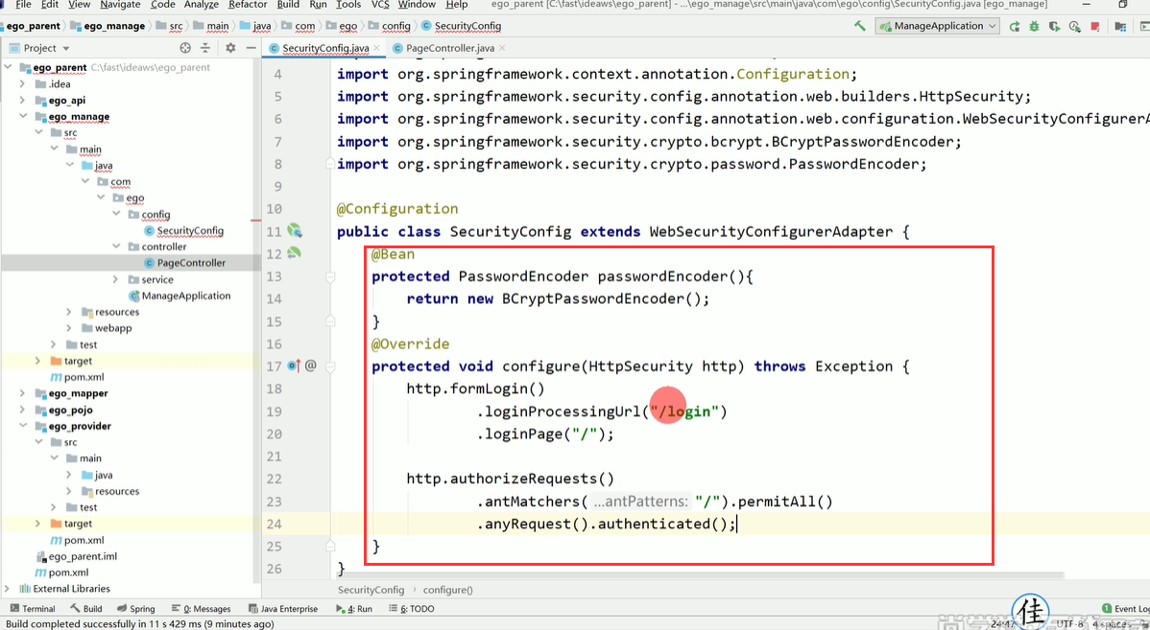Open the ManageApplication run configuration dropdown
The image size is (1150, 630).
coord(937,26)
